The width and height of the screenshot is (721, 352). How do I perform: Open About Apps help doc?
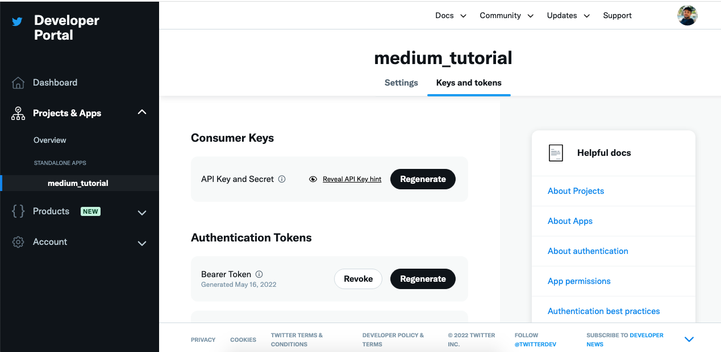coord(570,221)
